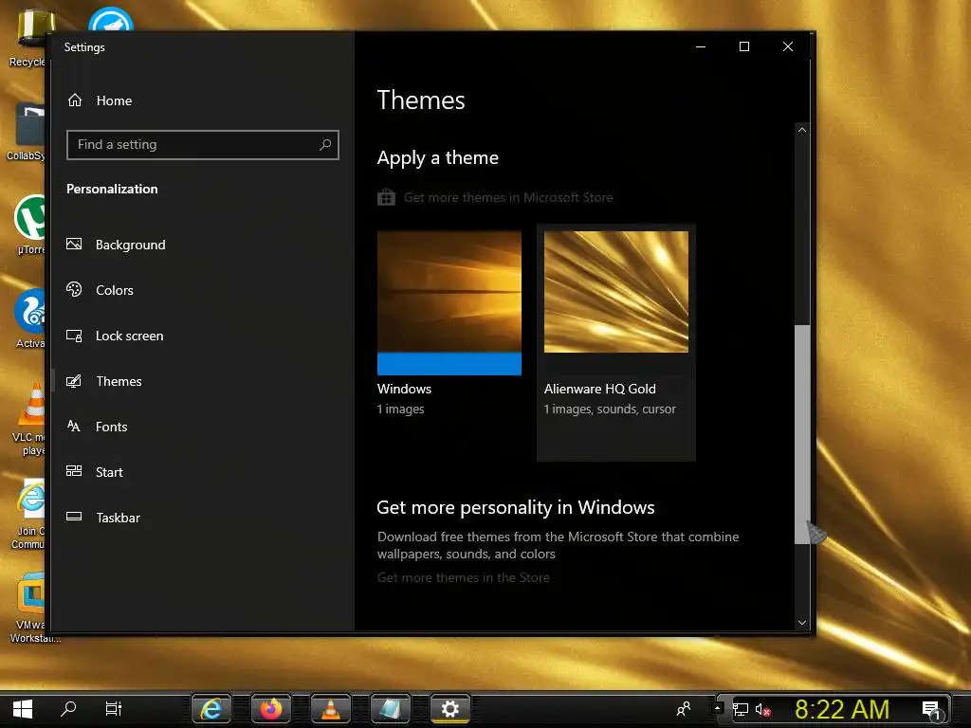
Task: Click the Background picture icon
Action: point(74,244)
